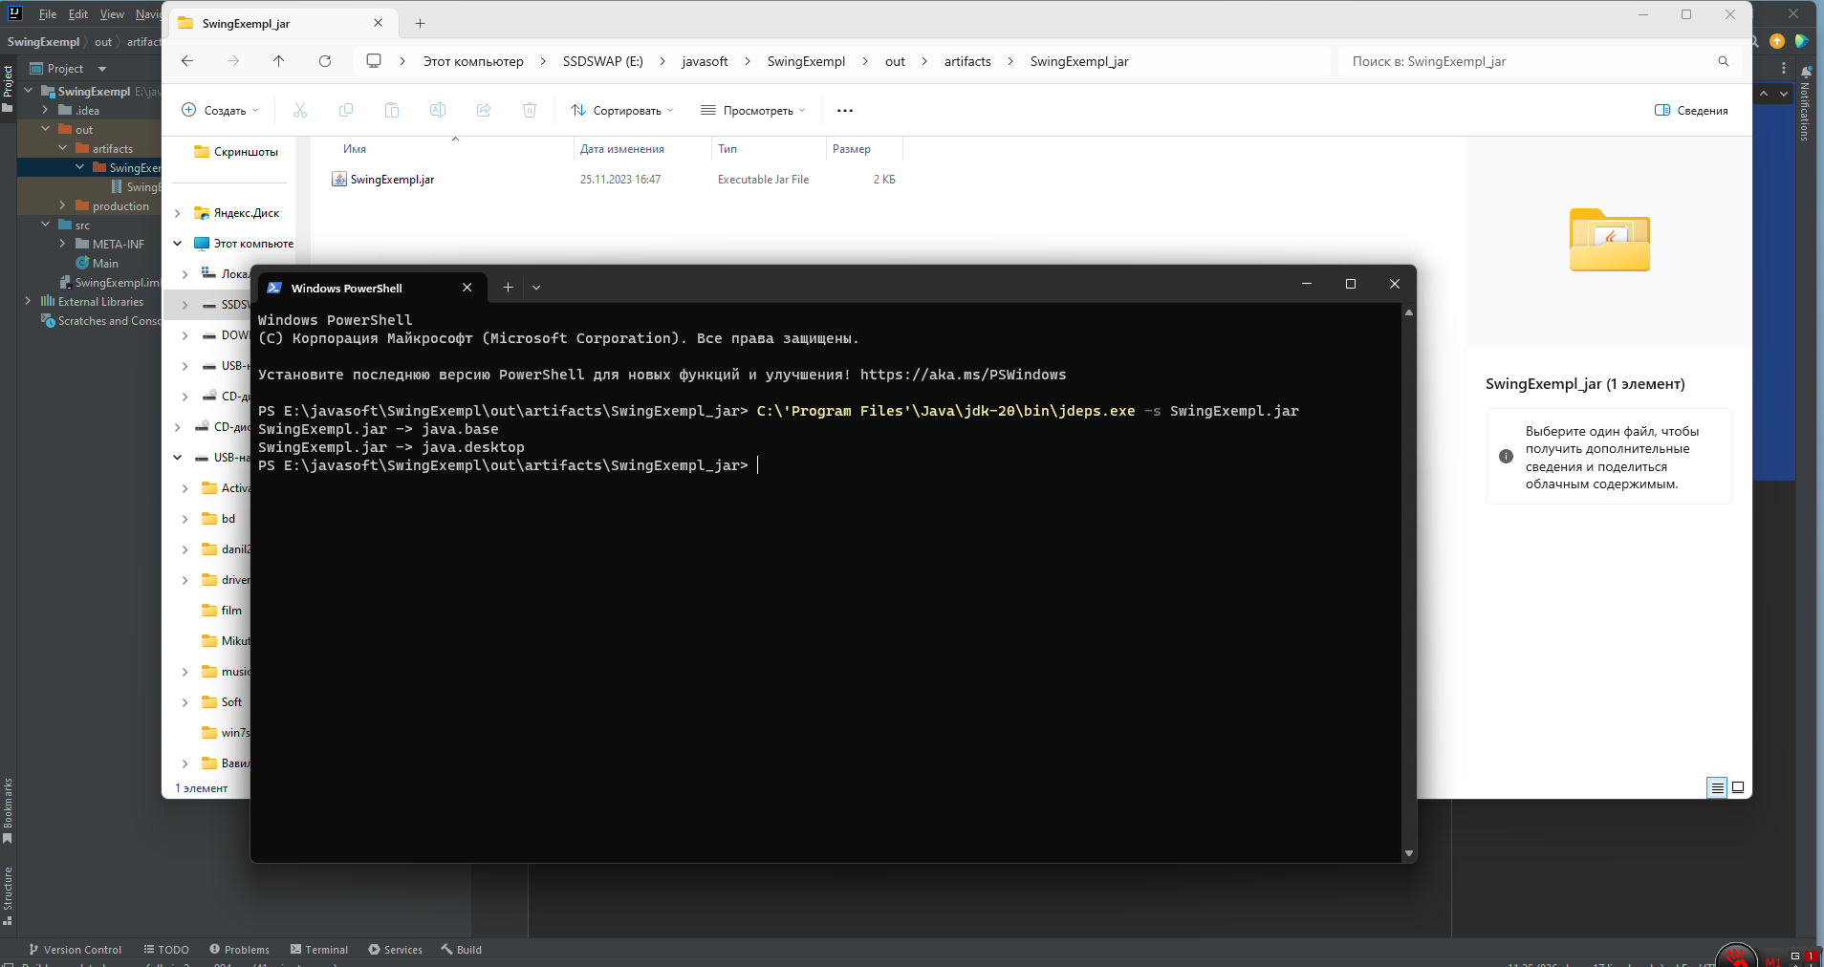Click PowerShell vertical scrollbar down arrow
This screenshot has height=967, width=1824.
(1408, 853)
